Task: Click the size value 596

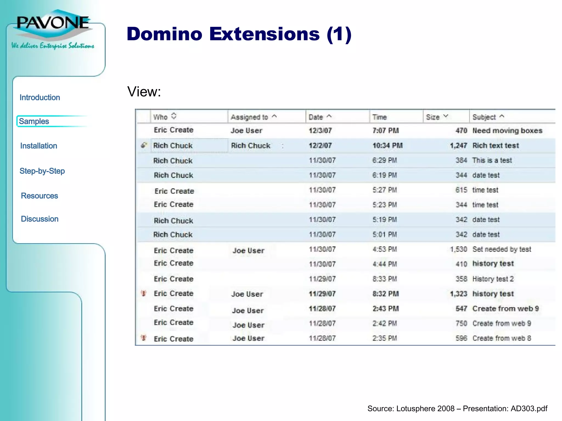Action: 461,338
